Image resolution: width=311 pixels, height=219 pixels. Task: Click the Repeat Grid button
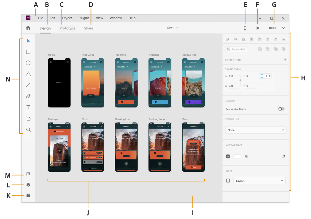click(236, 49)
